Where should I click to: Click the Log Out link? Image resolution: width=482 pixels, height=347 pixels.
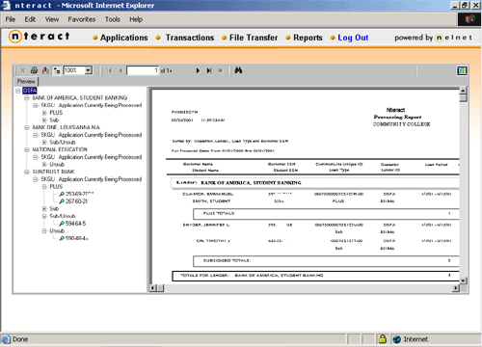pyautogui.click(x=353, y=38)
